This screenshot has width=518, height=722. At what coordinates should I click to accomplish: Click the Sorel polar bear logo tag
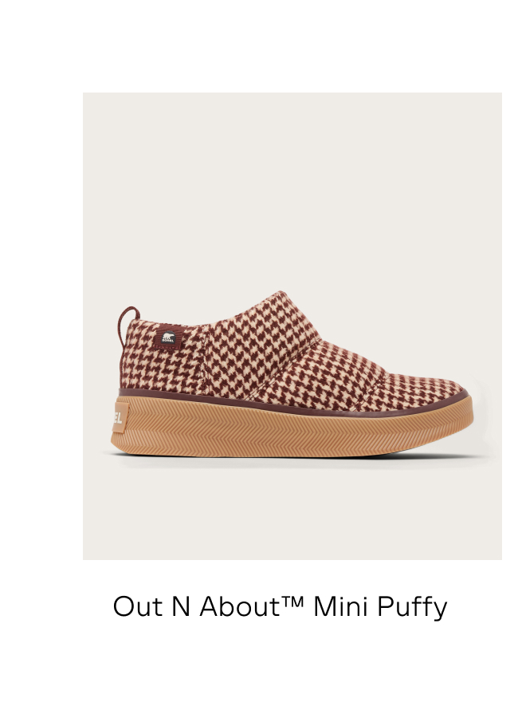(168, 339)
